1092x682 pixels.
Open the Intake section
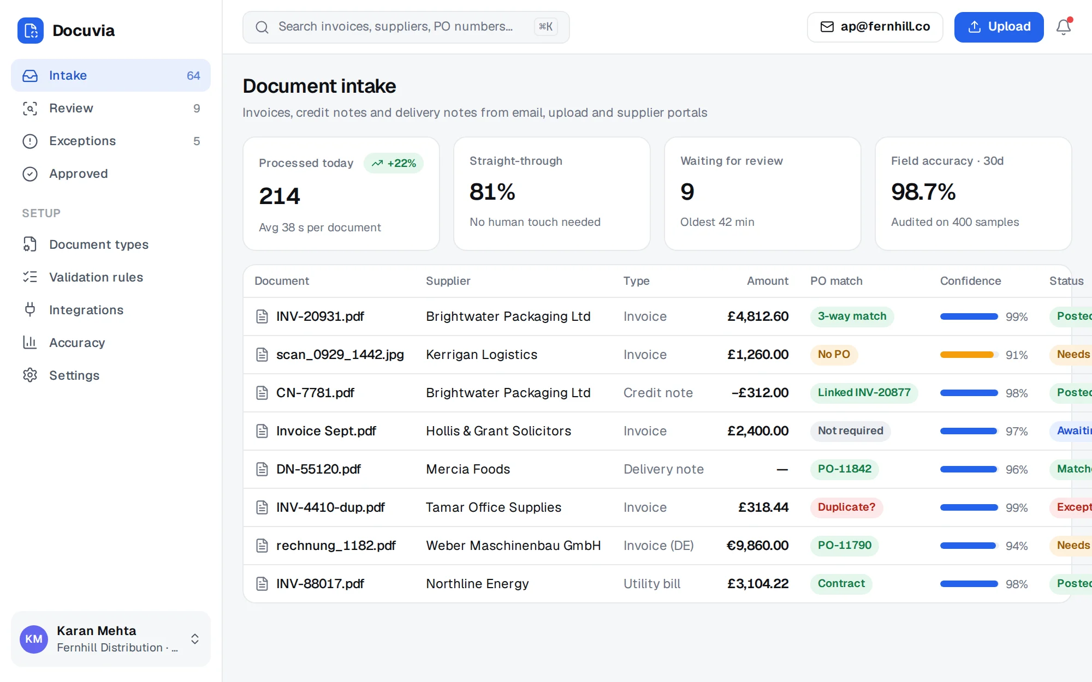coord(111,75)
